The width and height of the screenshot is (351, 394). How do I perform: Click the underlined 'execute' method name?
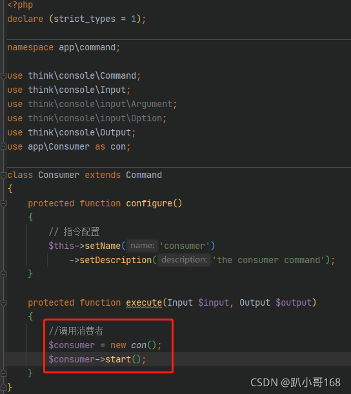coord(144,303)
